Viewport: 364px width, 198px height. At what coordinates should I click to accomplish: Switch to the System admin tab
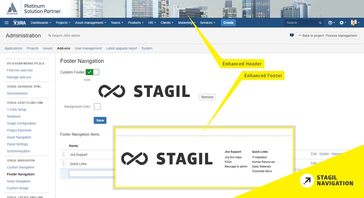(147, 48)
